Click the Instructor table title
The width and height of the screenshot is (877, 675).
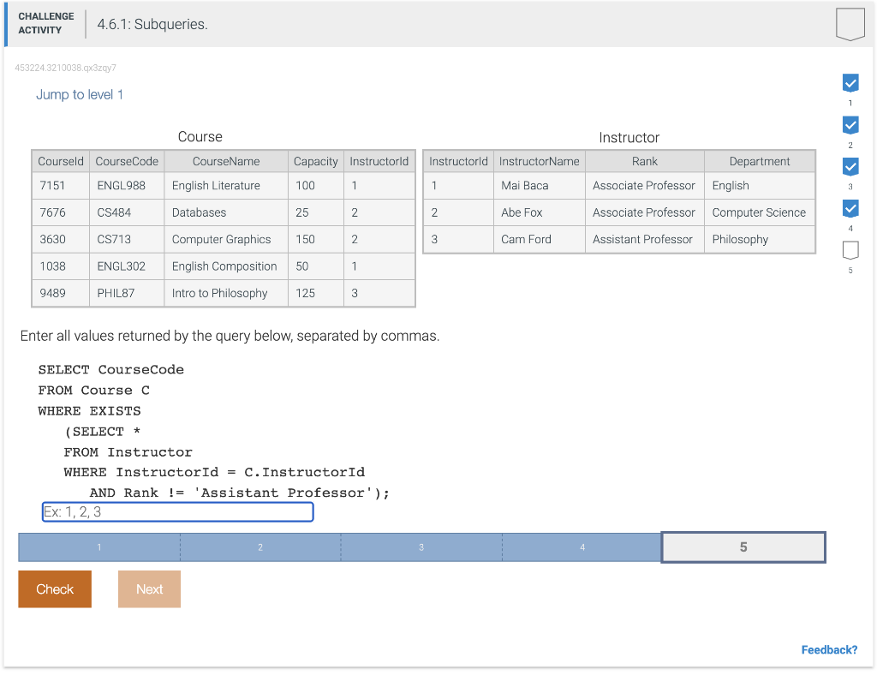pos(629,138)
